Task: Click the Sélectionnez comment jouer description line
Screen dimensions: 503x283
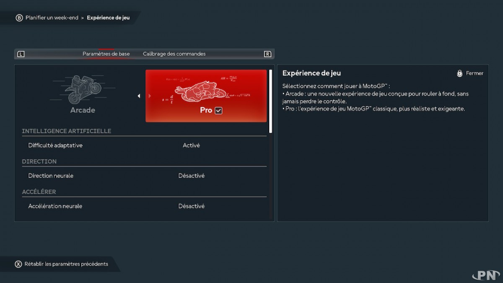Action: [x=336, y=86]
